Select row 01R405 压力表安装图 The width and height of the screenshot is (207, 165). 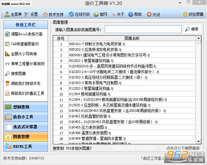pyautogui.click(x=125, y=127)
